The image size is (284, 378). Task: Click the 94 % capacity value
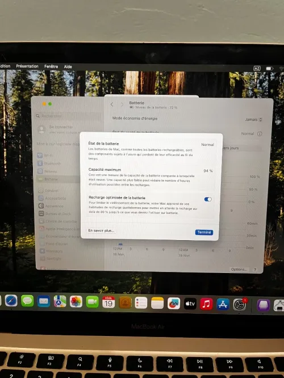pos(208,171)
